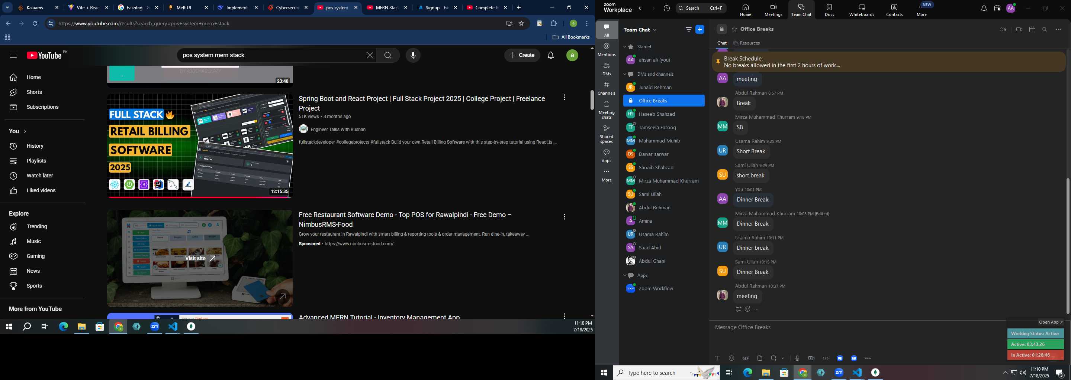Open nimbusrmsfood.com sponsored link

coord(359,244)
